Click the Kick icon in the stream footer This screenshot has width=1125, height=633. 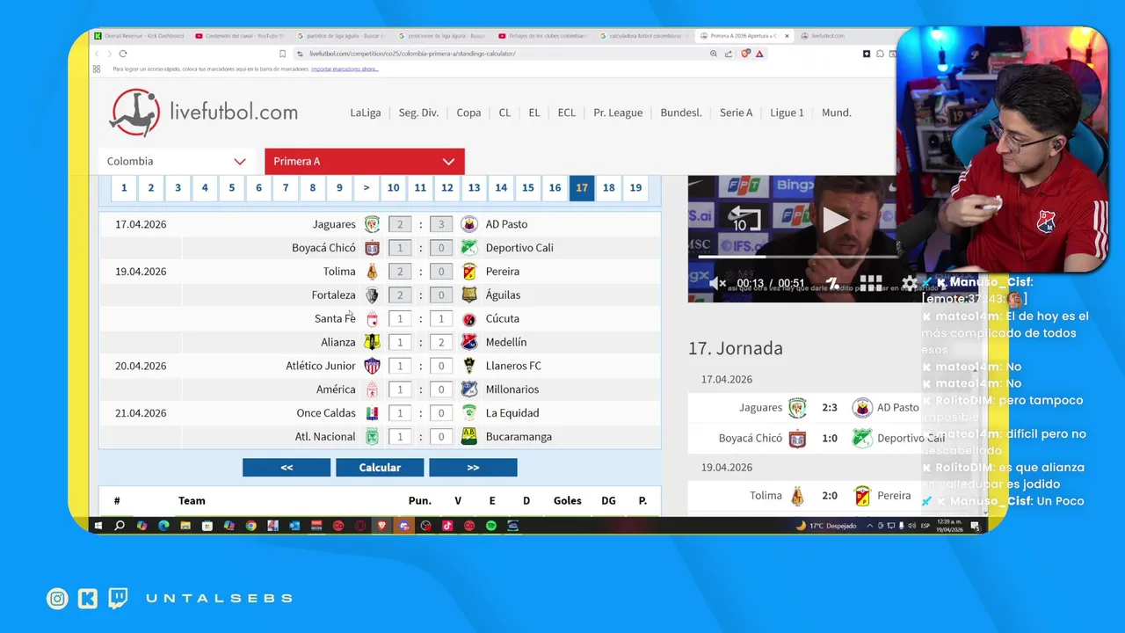pos(88,599)
